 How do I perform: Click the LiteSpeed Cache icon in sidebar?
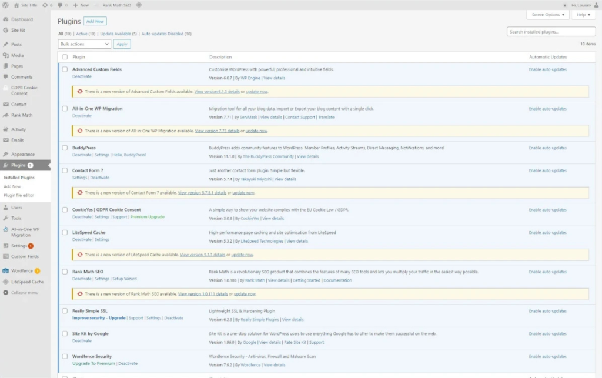(x=6, y=282)
